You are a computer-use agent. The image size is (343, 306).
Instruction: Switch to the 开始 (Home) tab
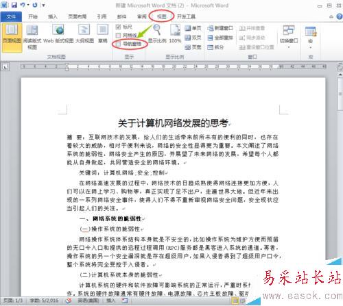(33, 16)
